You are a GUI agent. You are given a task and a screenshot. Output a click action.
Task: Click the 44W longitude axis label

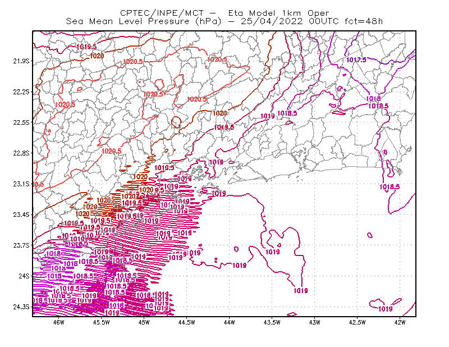click(229, 322)
